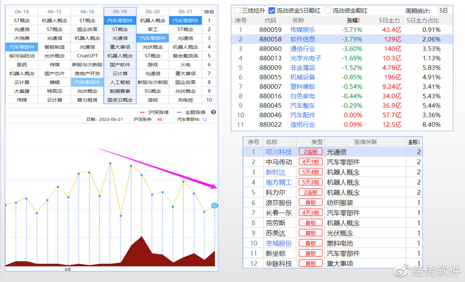The width and height of the screenshot is (465, 282).
Task: Click the 首板 badge beside 浪莎股份
Action: [310, 202]
